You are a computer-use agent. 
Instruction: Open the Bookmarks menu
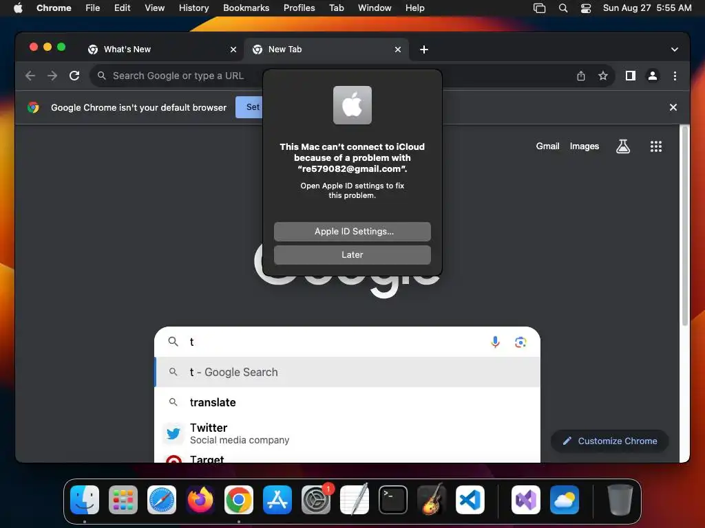point(246,8)
